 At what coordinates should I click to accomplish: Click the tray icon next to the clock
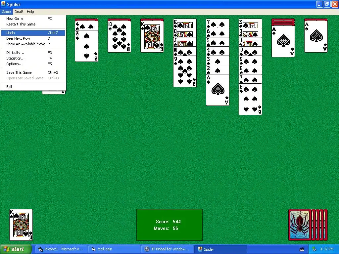click(314, 249)
